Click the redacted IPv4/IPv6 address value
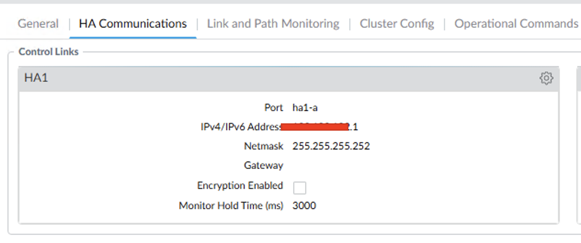The image size is (581, 243). [x=325, y=127]
